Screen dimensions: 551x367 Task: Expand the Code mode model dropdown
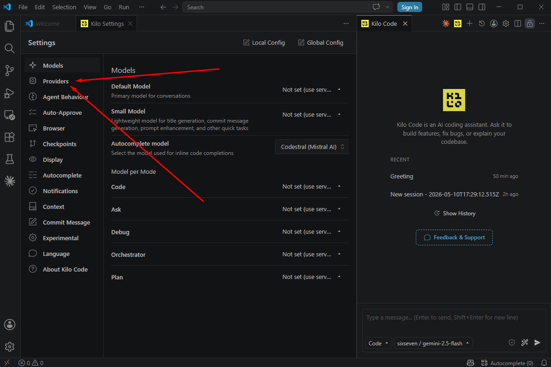[311, 186]
